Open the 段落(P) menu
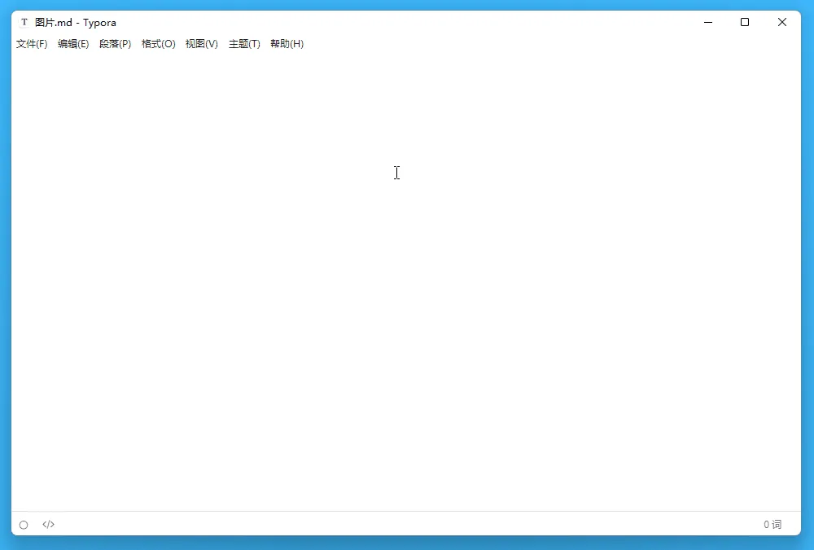This screenshot has height=550, width=814. point(116,44)
